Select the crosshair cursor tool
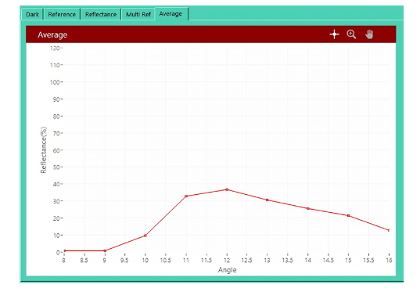 334,34
